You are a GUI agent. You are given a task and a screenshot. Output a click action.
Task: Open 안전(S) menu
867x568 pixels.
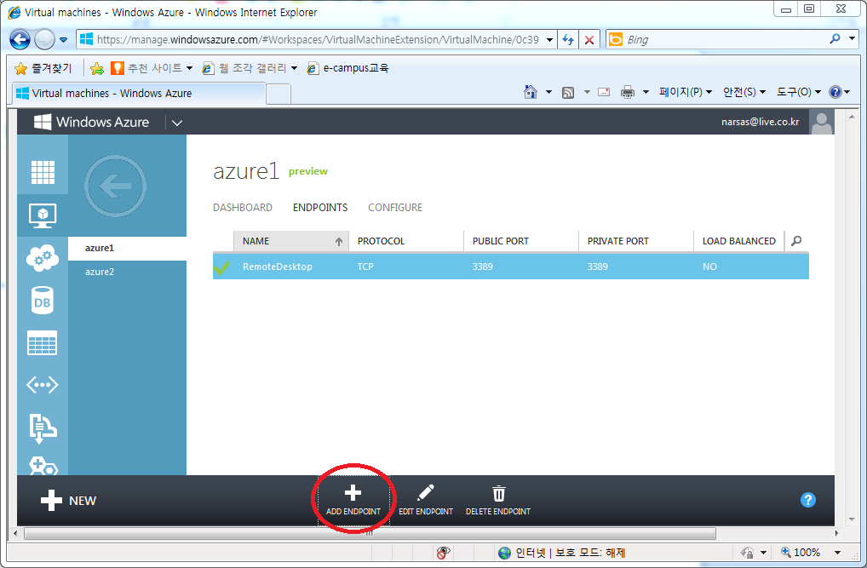click(744, 92)
